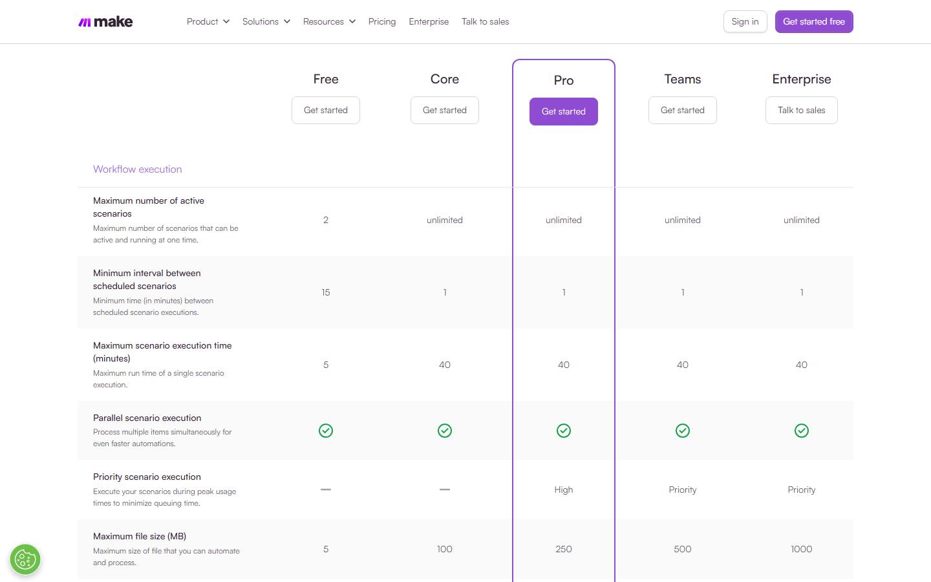
Task: Click Get started free button
Action: (x=814, y=21)
